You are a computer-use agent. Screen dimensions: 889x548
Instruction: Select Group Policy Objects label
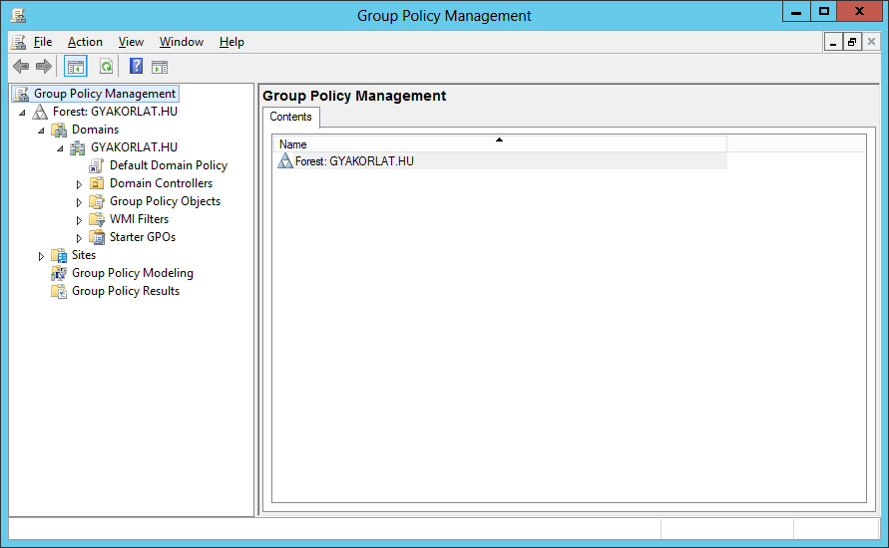click(x=165, y=201)
